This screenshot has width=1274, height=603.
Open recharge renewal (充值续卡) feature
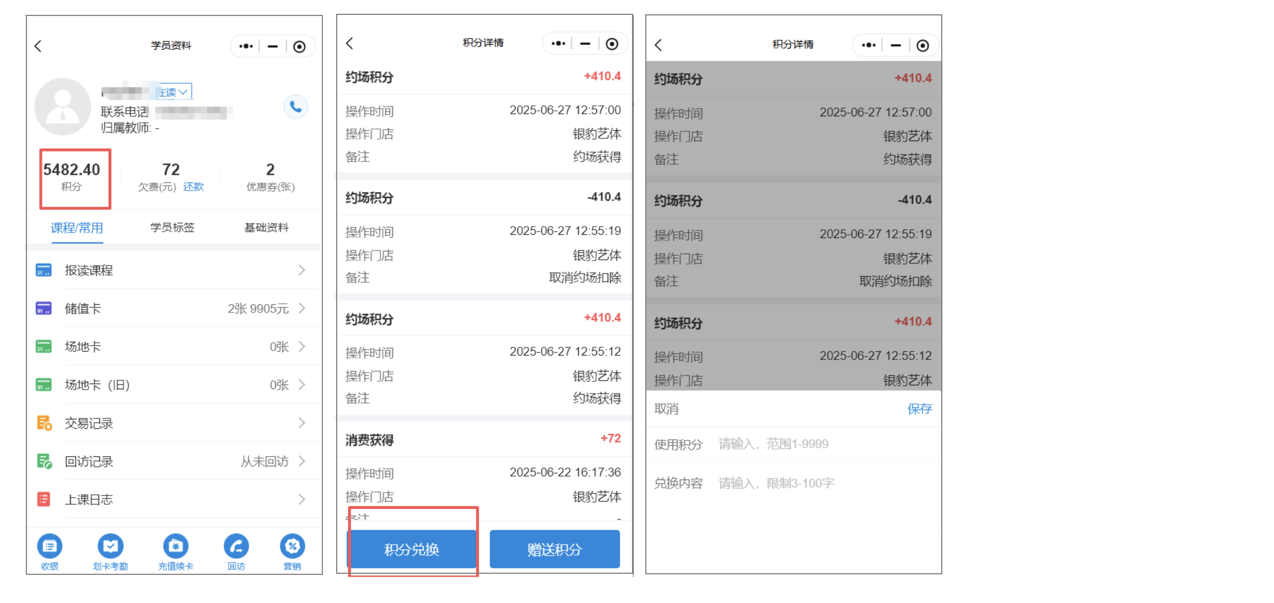[175, 546]
